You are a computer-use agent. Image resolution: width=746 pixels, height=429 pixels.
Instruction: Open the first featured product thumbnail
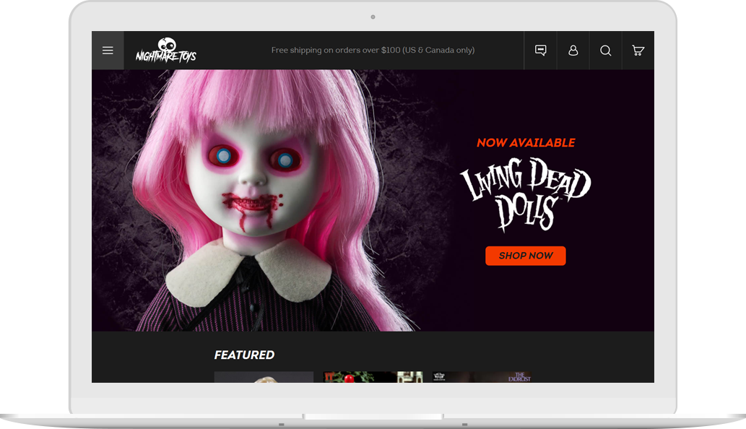(x=264, y=377)
